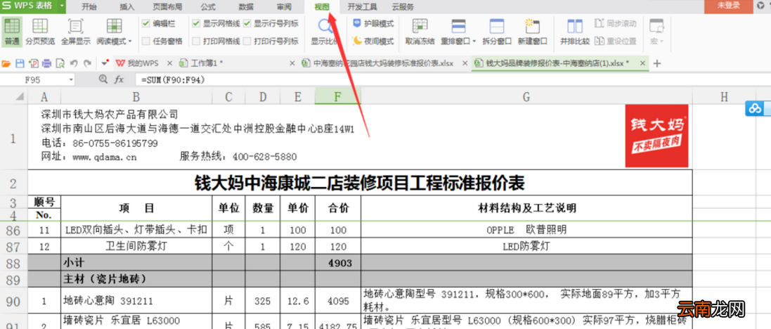Screen dimensions: 771x329
Task: Uncheck 显示行号列标 show headings
Action: [x=247, y=23]
